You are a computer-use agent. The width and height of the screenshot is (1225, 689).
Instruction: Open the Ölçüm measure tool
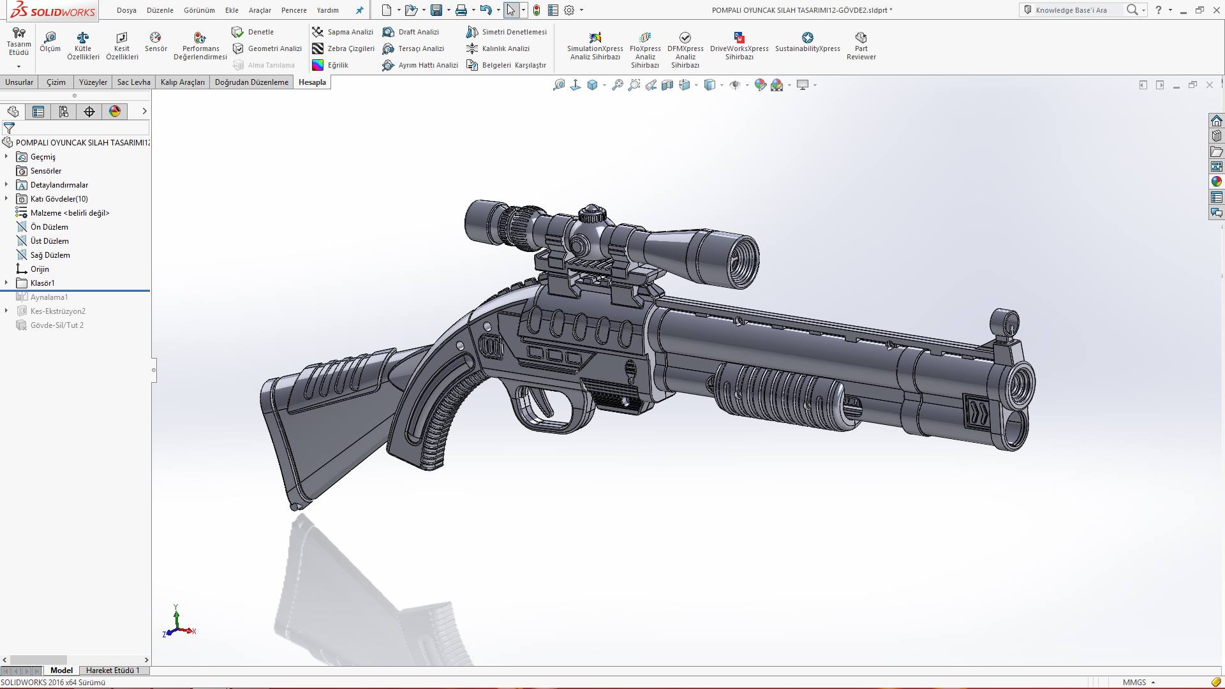[50, 42]
